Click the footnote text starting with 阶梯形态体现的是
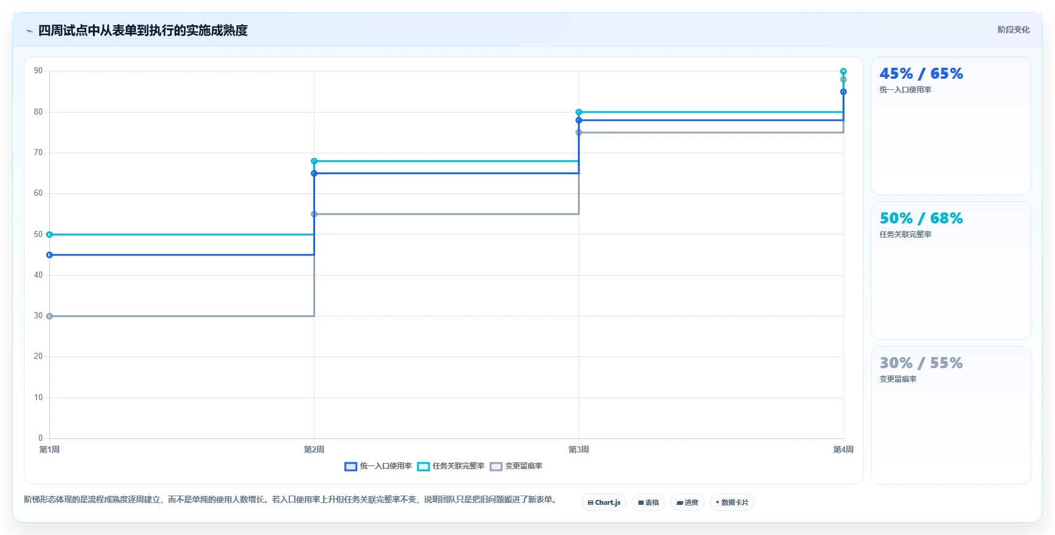 pyautogui.click(x=292, y=499)
